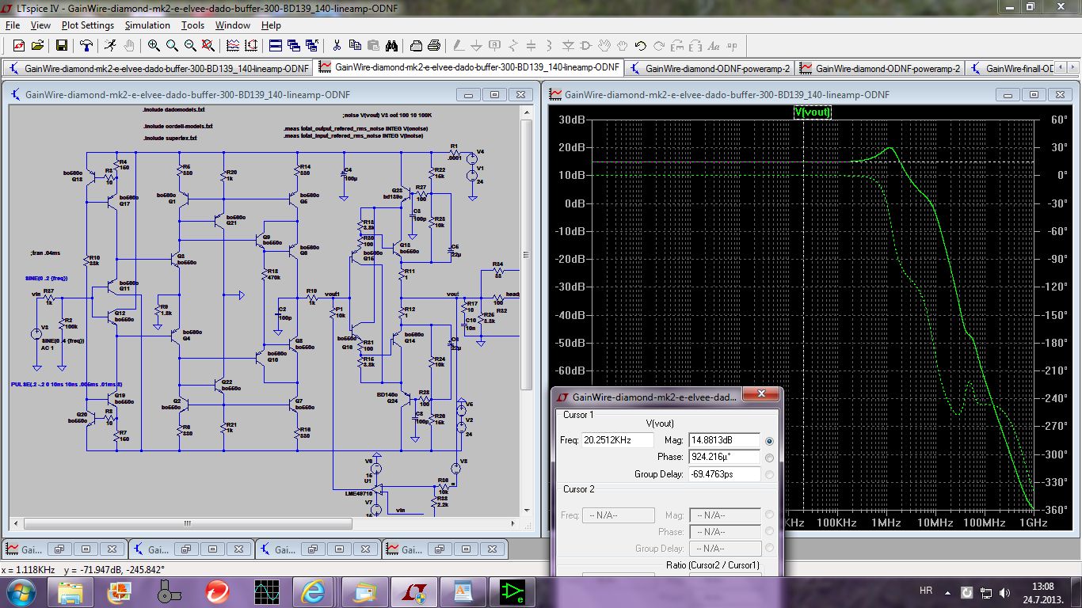
Task: Open a file with the Open folder icon
Action: coord(36,45)
